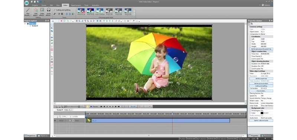Click the Run Wizard magic wand icon

[28, 10]
